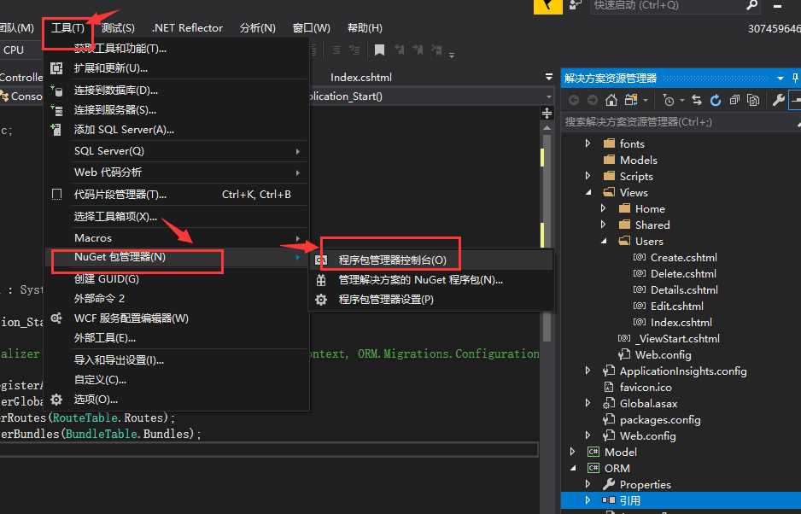Expand the Model project node
Viewport: 801px width, 514px height.
coord(573,452)
